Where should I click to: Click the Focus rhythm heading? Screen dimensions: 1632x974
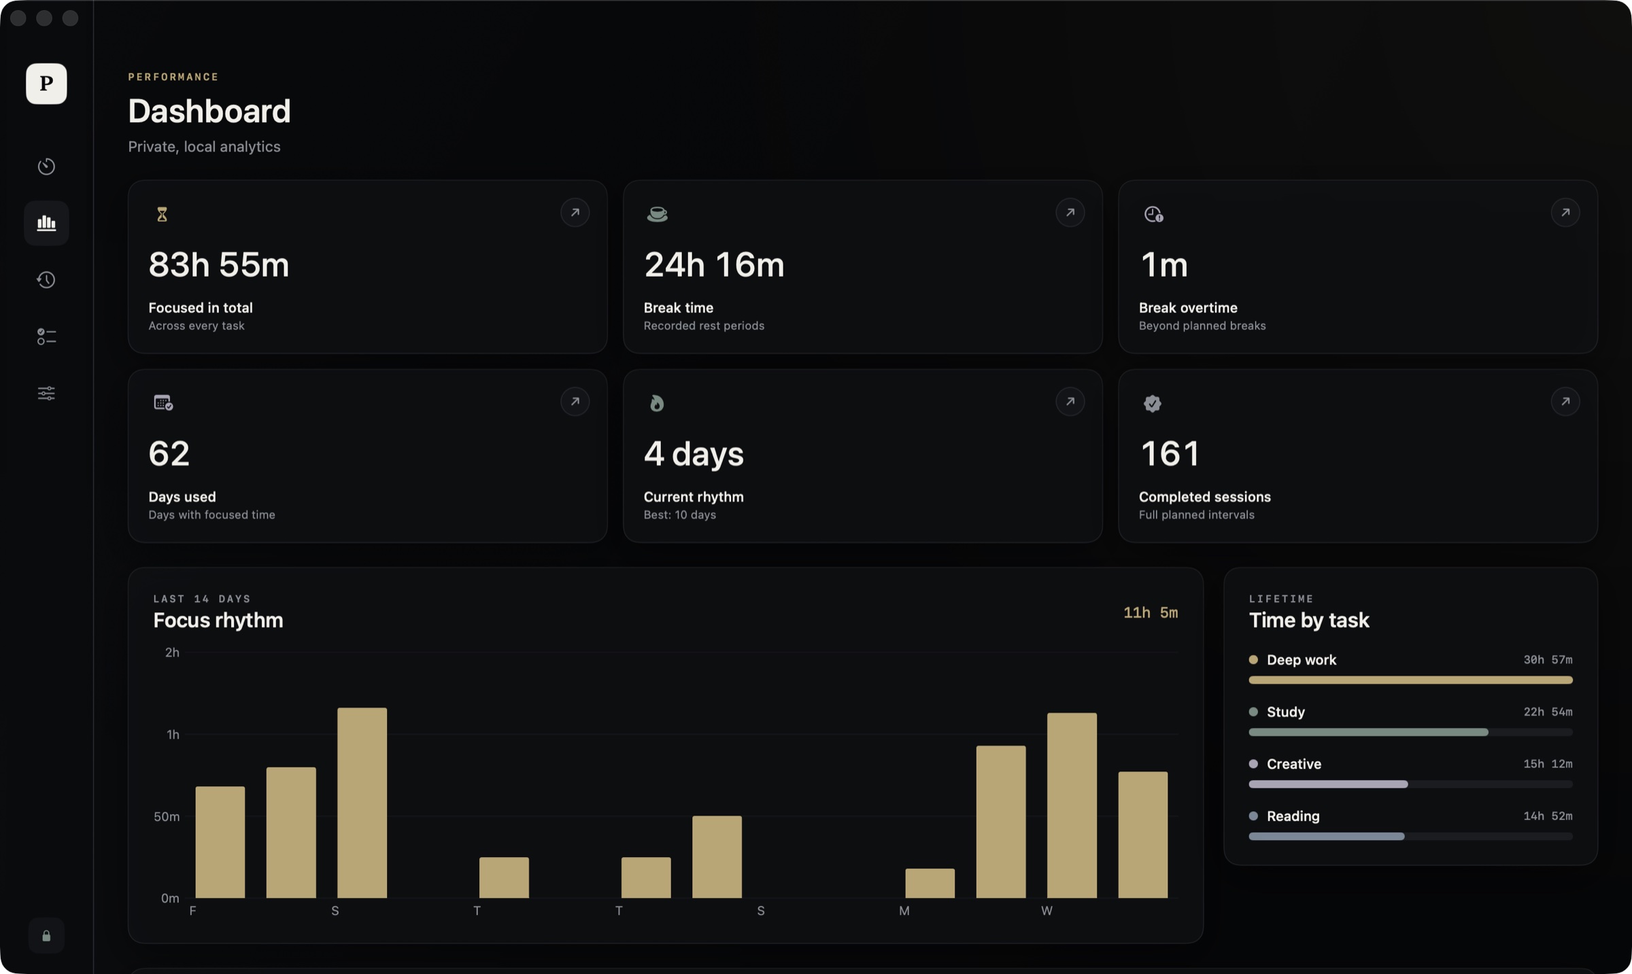click(x=218, y=620)
